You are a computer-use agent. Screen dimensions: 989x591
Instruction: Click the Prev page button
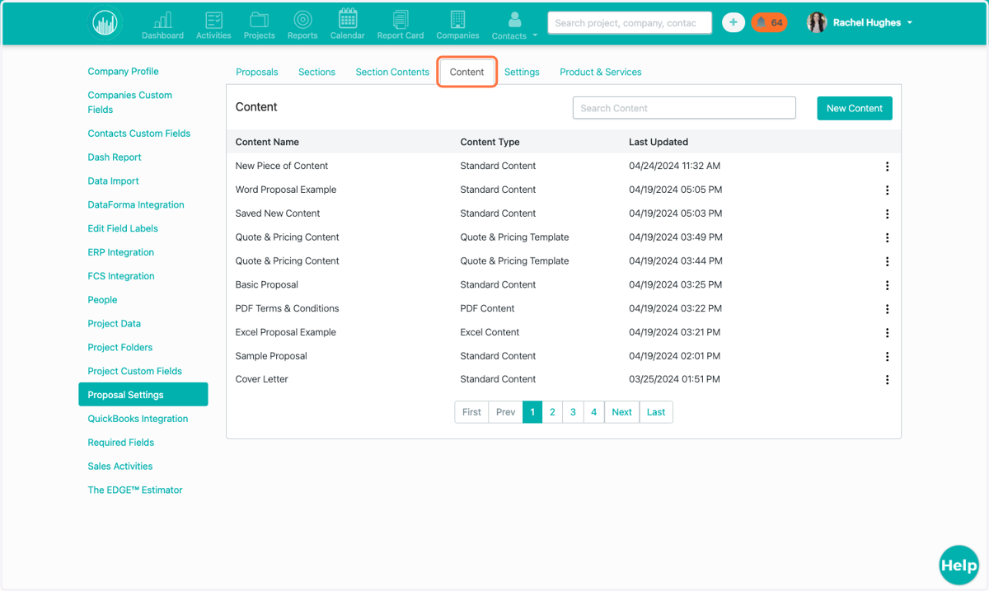point(505,412)
